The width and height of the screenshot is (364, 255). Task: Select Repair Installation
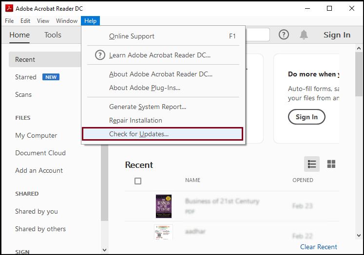click(x=163, y=121)
